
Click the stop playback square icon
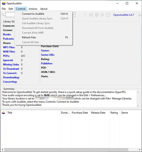(108, 15)
